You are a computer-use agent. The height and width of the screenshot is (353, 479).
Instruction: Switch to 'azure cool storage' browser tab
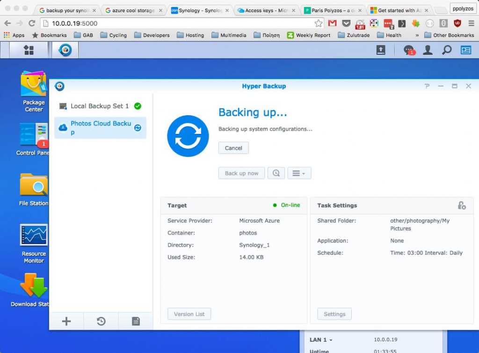(x=133, y=10)
